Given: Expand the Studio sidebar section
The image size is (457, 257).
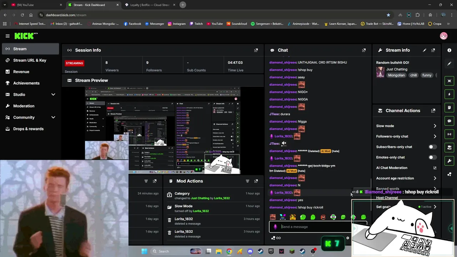Looking at the screenshot, I should (x=53, y=95).
